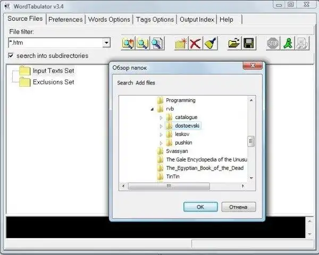Image resolution: width=319 pixels, height=255 pixels.
Task: Select The_Egyptian_Book_of_the_Dead folder
Action: [205, 168]
